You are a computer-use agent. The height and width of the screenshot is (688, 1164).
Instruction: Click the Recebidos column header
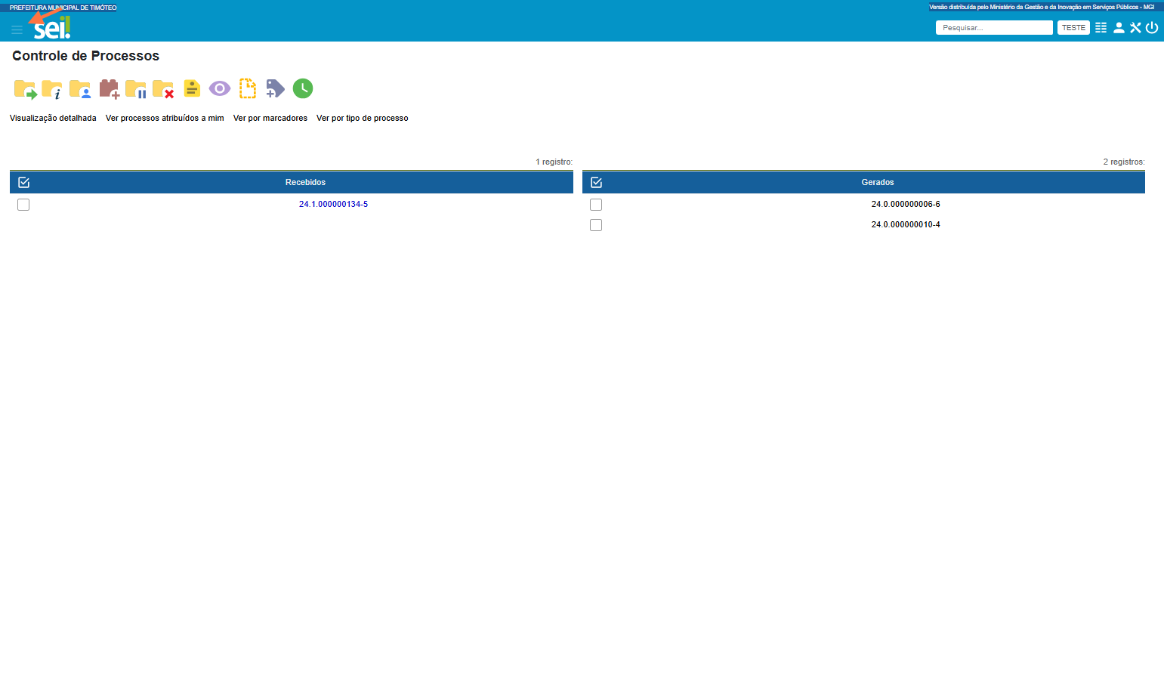(305, 182)
